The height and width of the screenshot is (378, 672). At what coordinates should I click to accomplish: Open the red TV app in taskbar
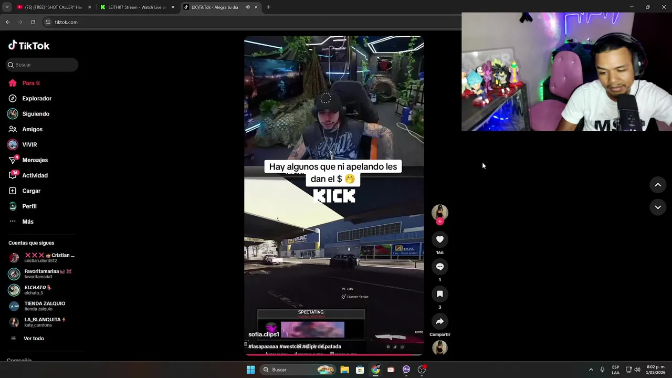[391, 370]
